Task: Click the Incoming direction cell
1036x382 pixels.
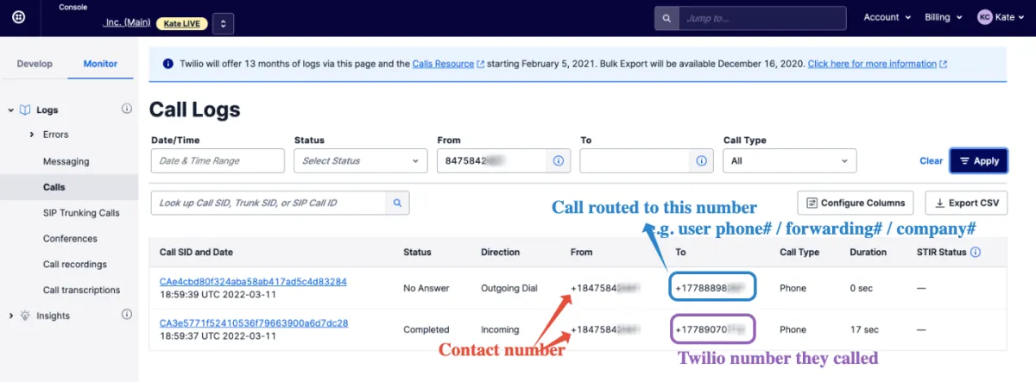Action: click(x=500, y=329)
